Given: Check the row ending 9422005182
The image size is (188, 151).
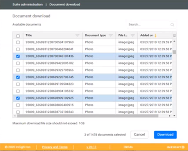Looking at the screenshot, I should (x=18, y=63).
